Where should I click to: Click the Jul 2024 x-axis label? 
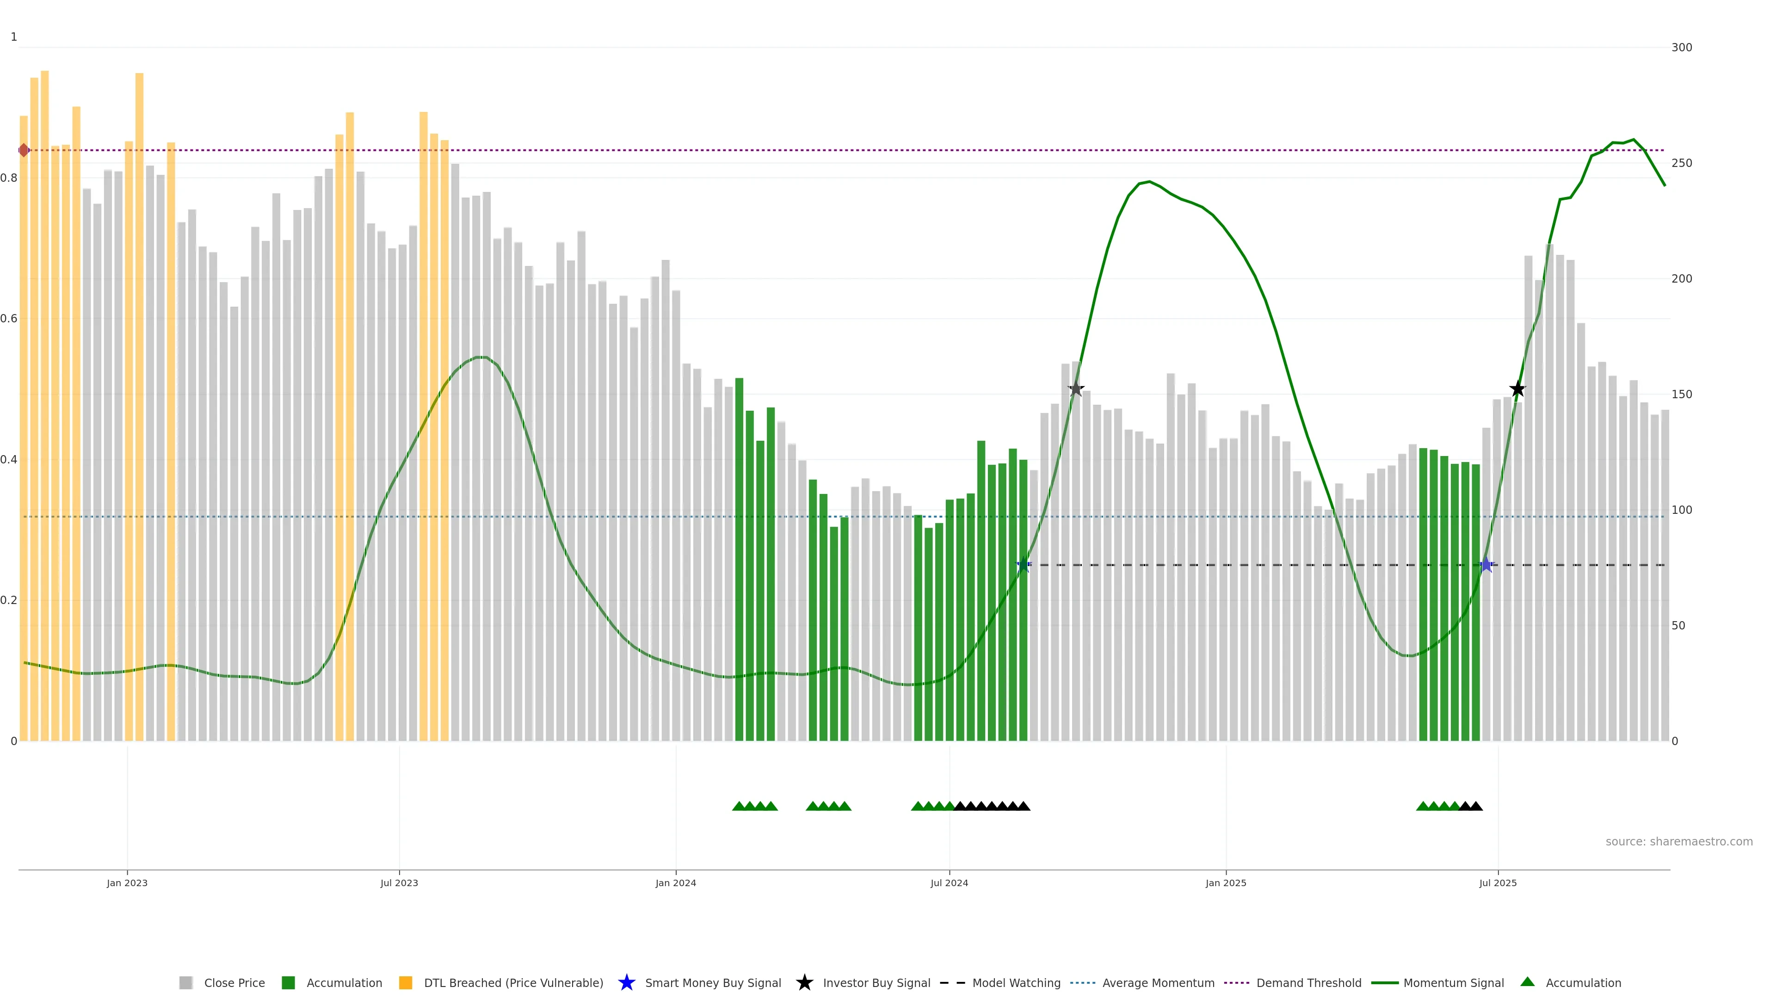tap(950, 883)
